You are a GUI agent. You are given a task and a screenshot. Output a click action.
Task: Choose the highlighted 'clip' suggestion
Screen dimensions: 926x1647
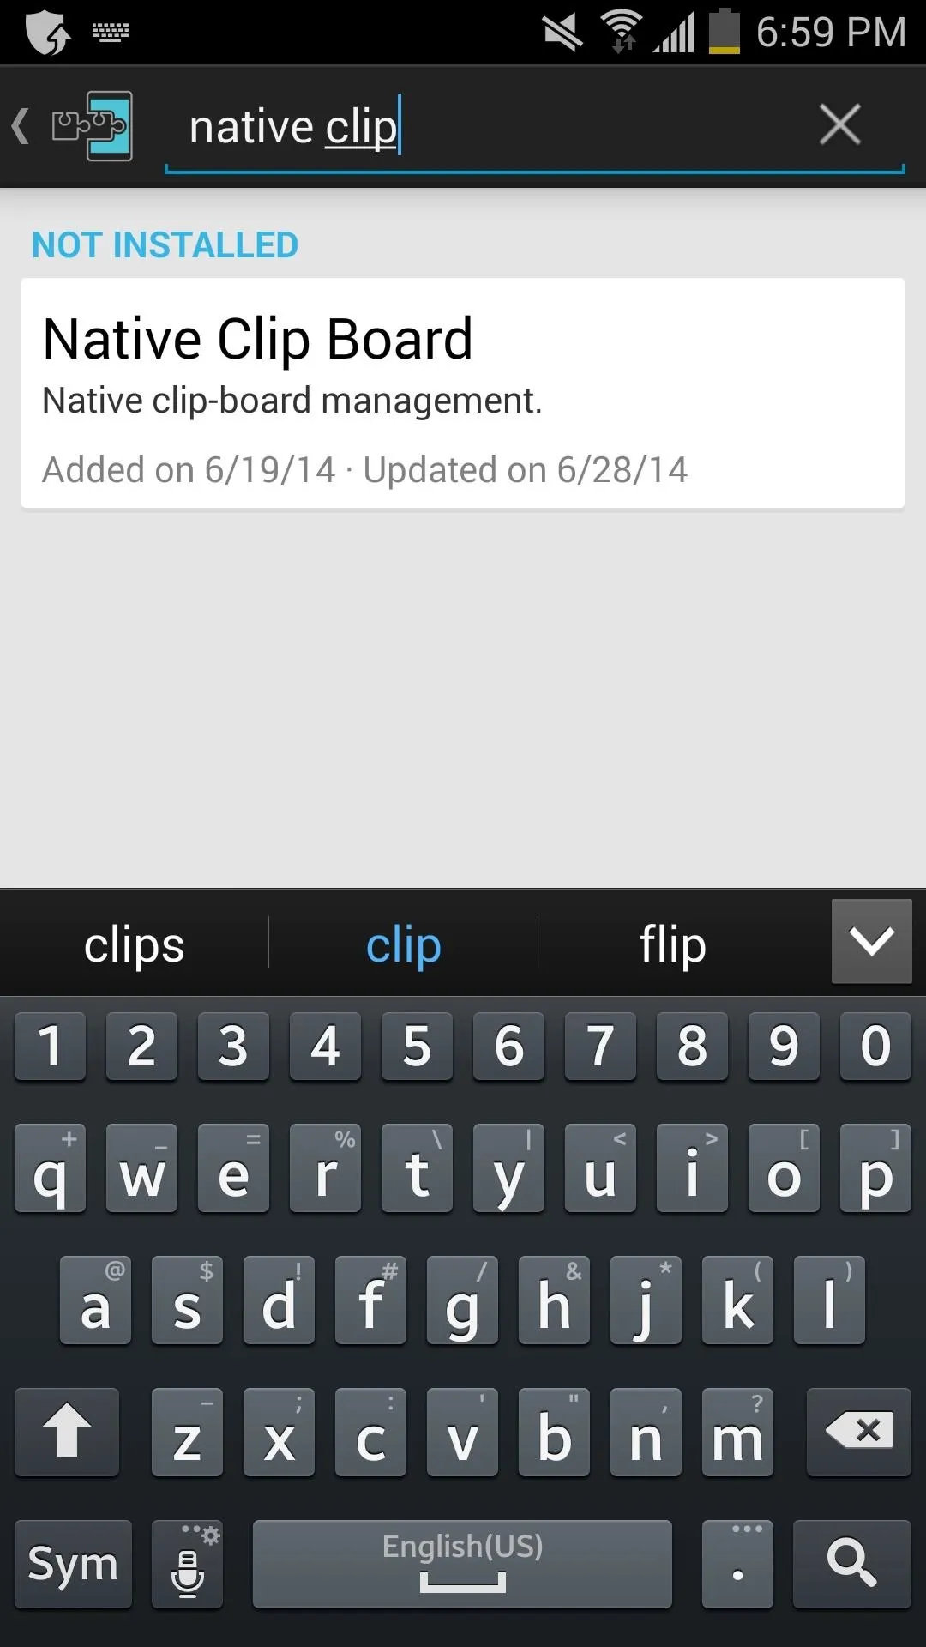point(403,944)
